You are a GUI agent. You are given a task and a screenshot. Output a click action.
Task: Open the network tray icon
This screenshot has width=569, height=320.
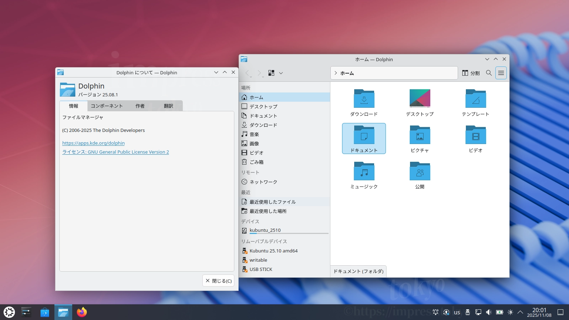[x=478, y=312]
